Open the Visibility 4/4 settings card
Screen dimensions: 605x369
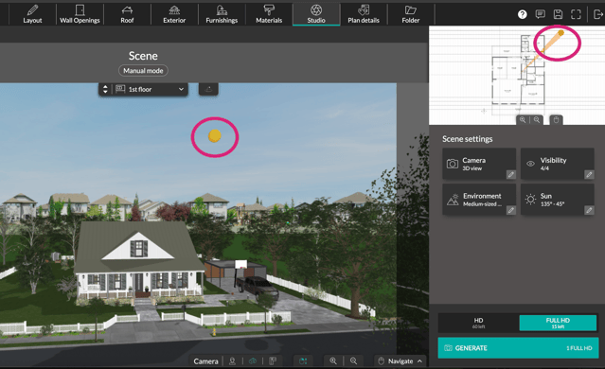pyautogui.click(x=558, y=164)
